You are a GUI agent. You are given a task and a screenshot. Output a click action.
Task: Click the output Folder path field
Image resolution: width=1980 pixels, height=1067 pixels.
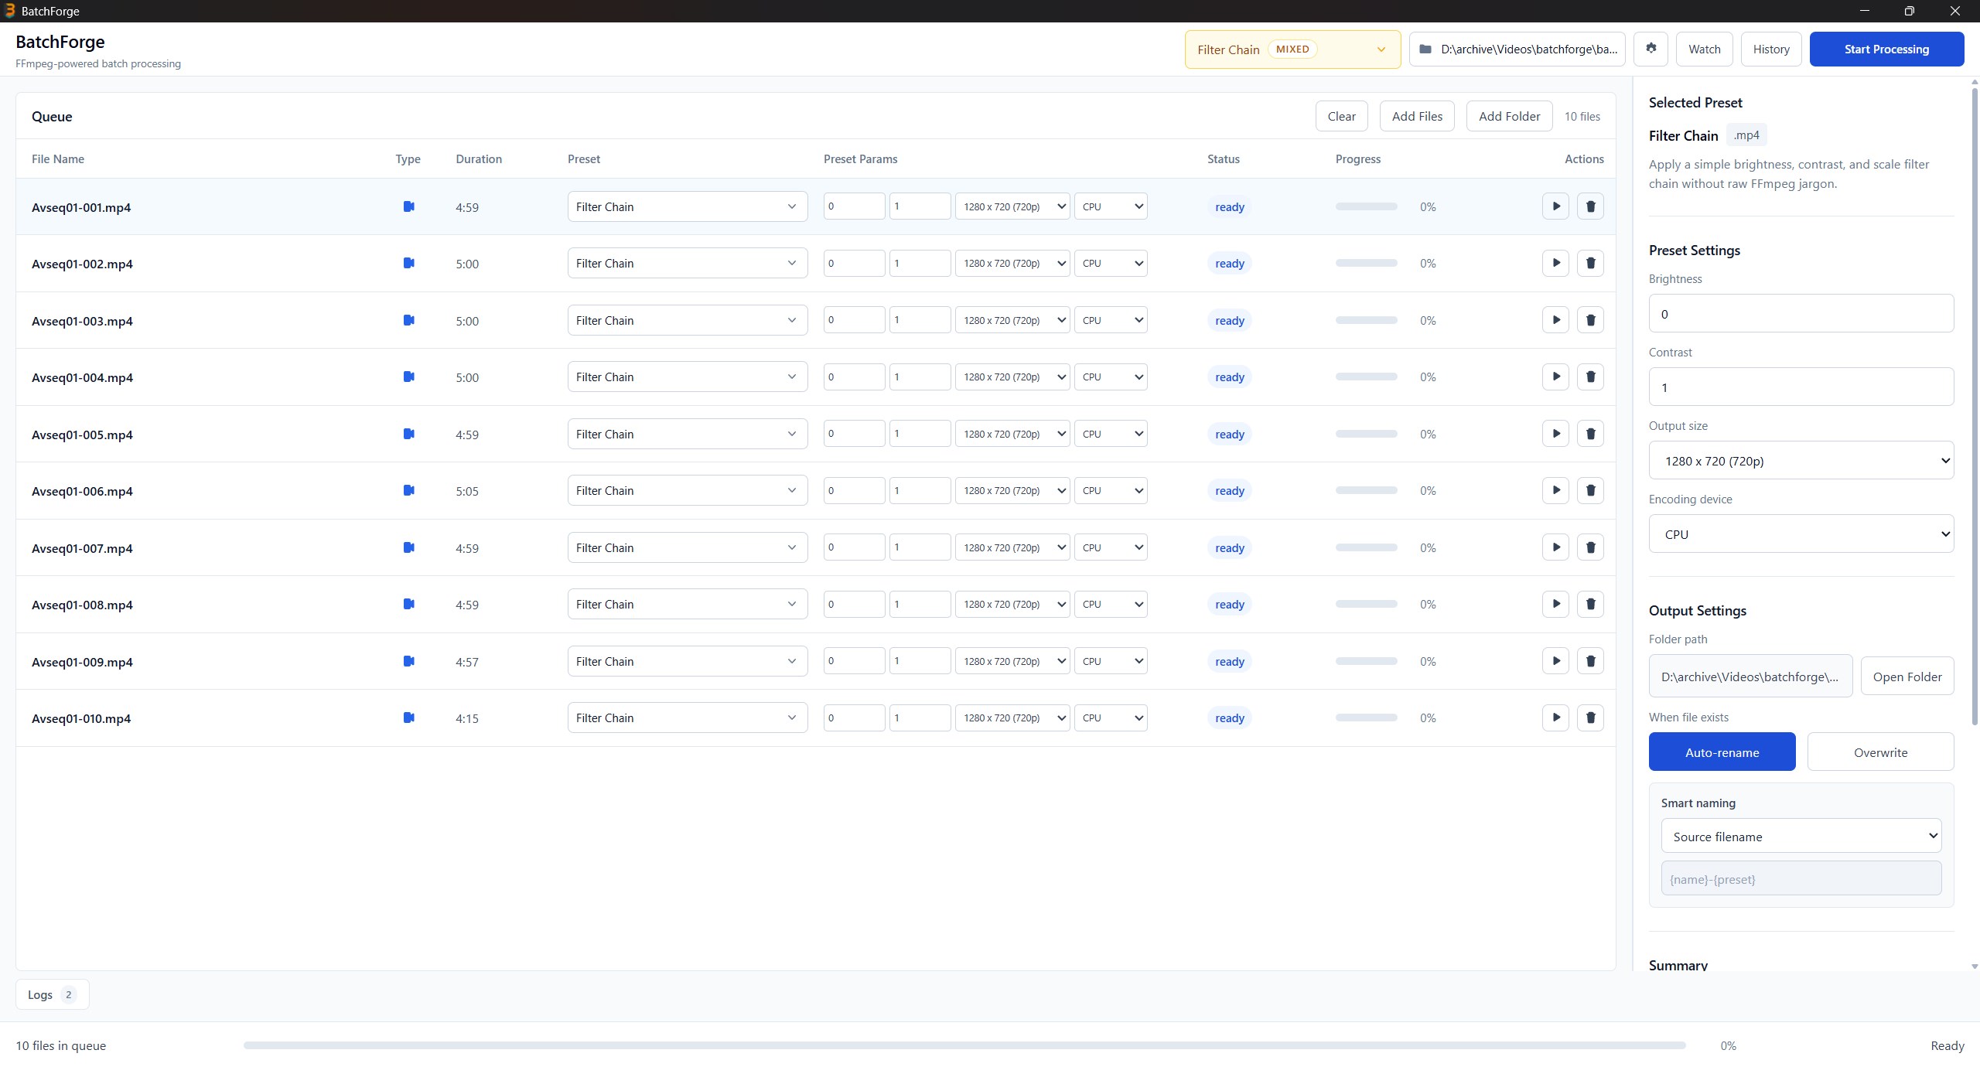[x=1750, y=677]
